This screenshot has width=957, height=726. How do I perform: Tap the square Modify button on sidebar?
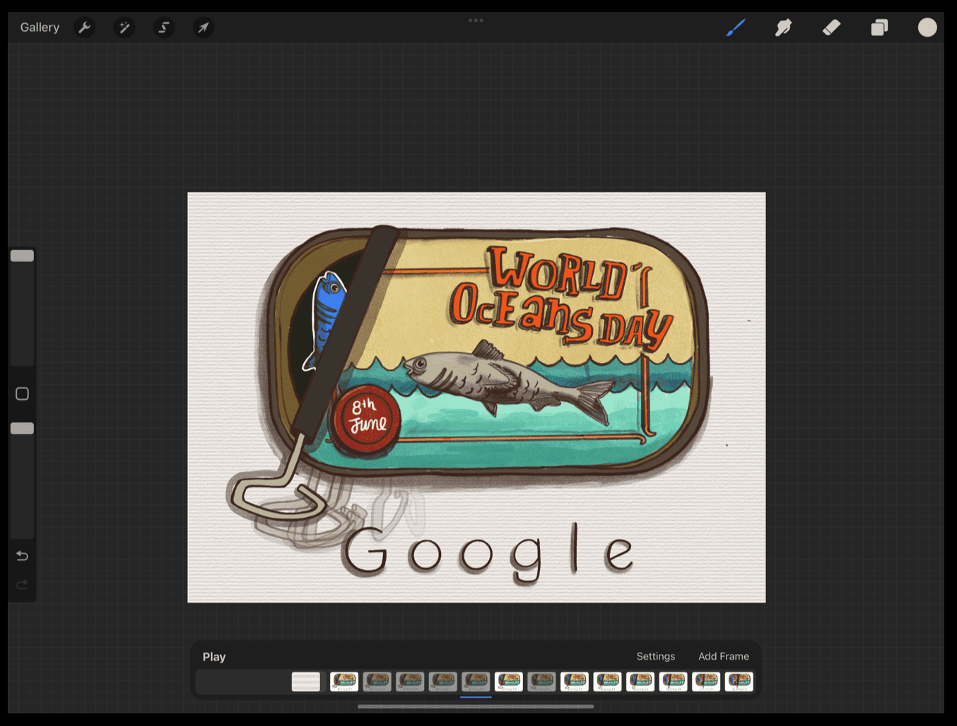[x=22, y=393]
